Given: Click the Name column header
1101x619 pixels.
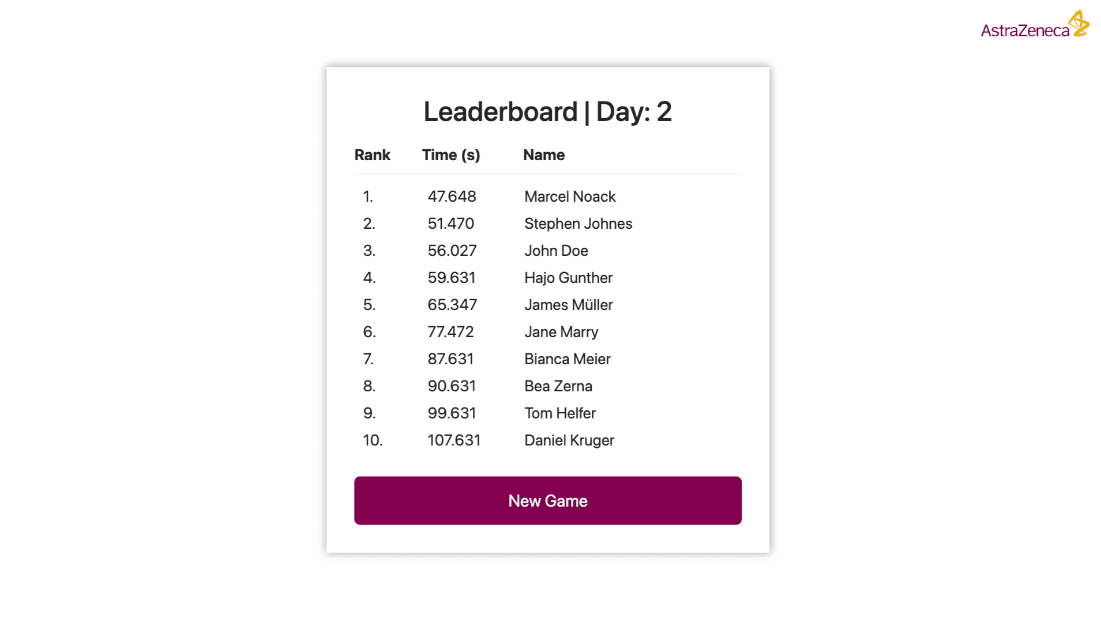Looking at the screenshot, I should point(543,155).
